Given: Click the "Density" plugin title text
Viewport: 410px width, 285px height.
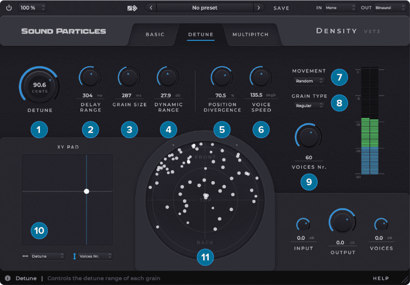Looking at the screenshot, I should point(337,31).
